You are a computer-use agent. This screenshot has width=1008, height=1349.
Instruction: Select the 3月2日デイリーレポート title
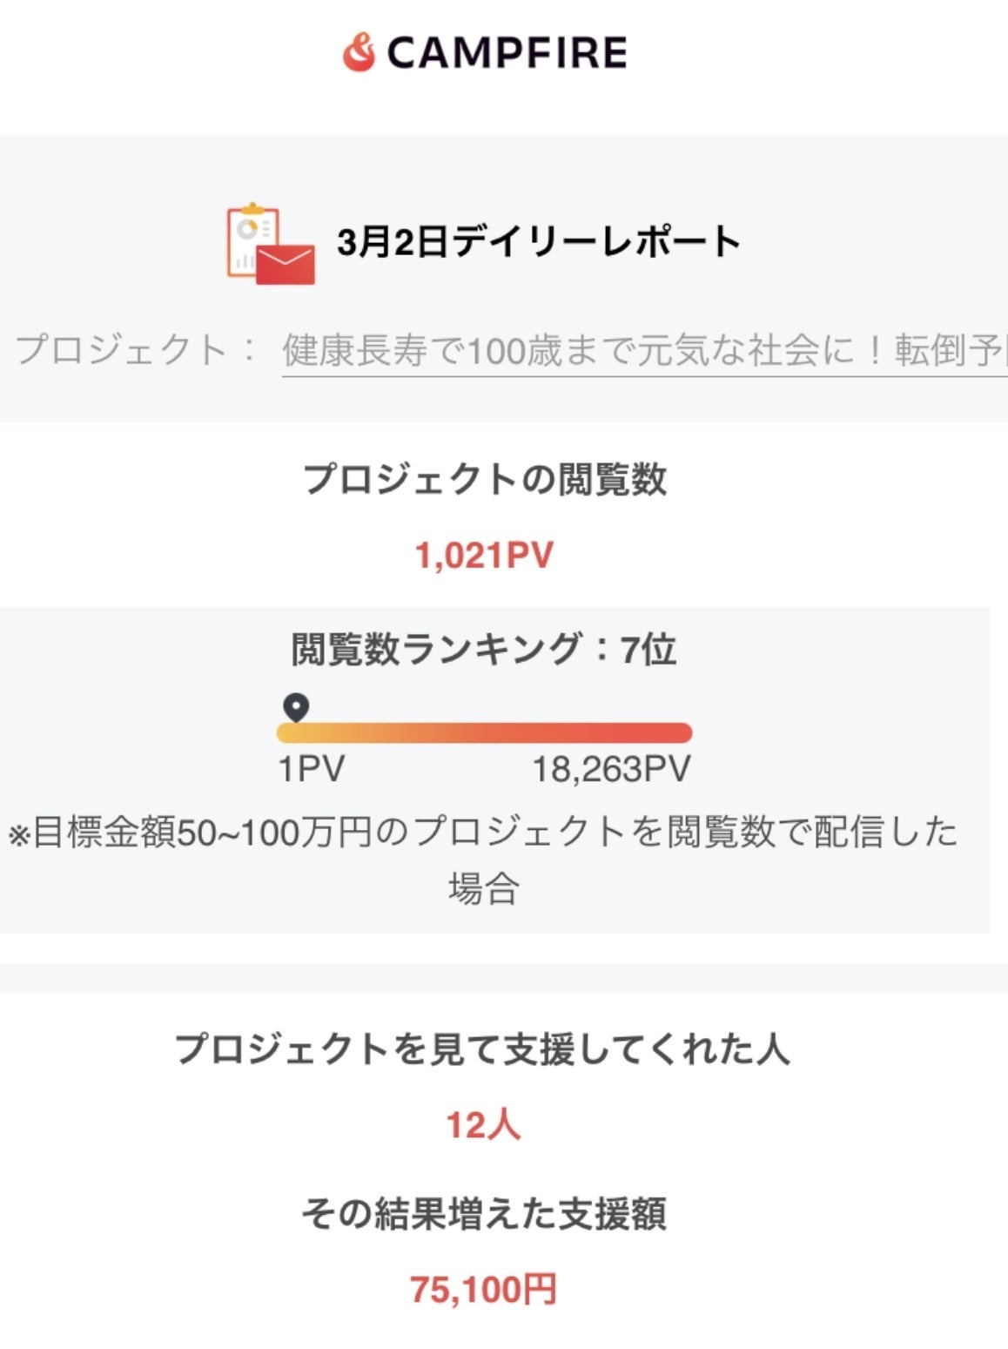click(x=539, y=241)
